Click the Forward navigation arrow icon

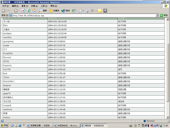[16, 11]
